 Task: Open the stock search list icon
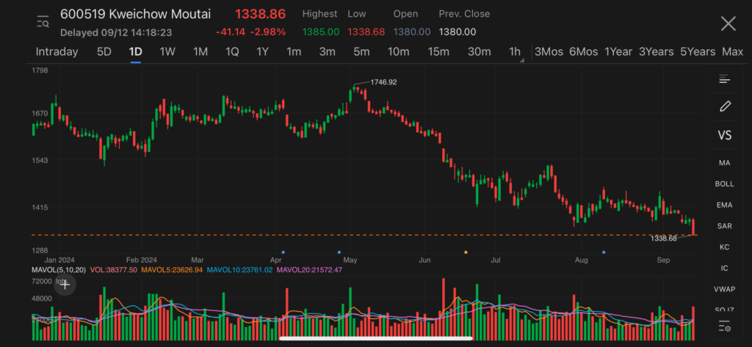pos(43,23)
